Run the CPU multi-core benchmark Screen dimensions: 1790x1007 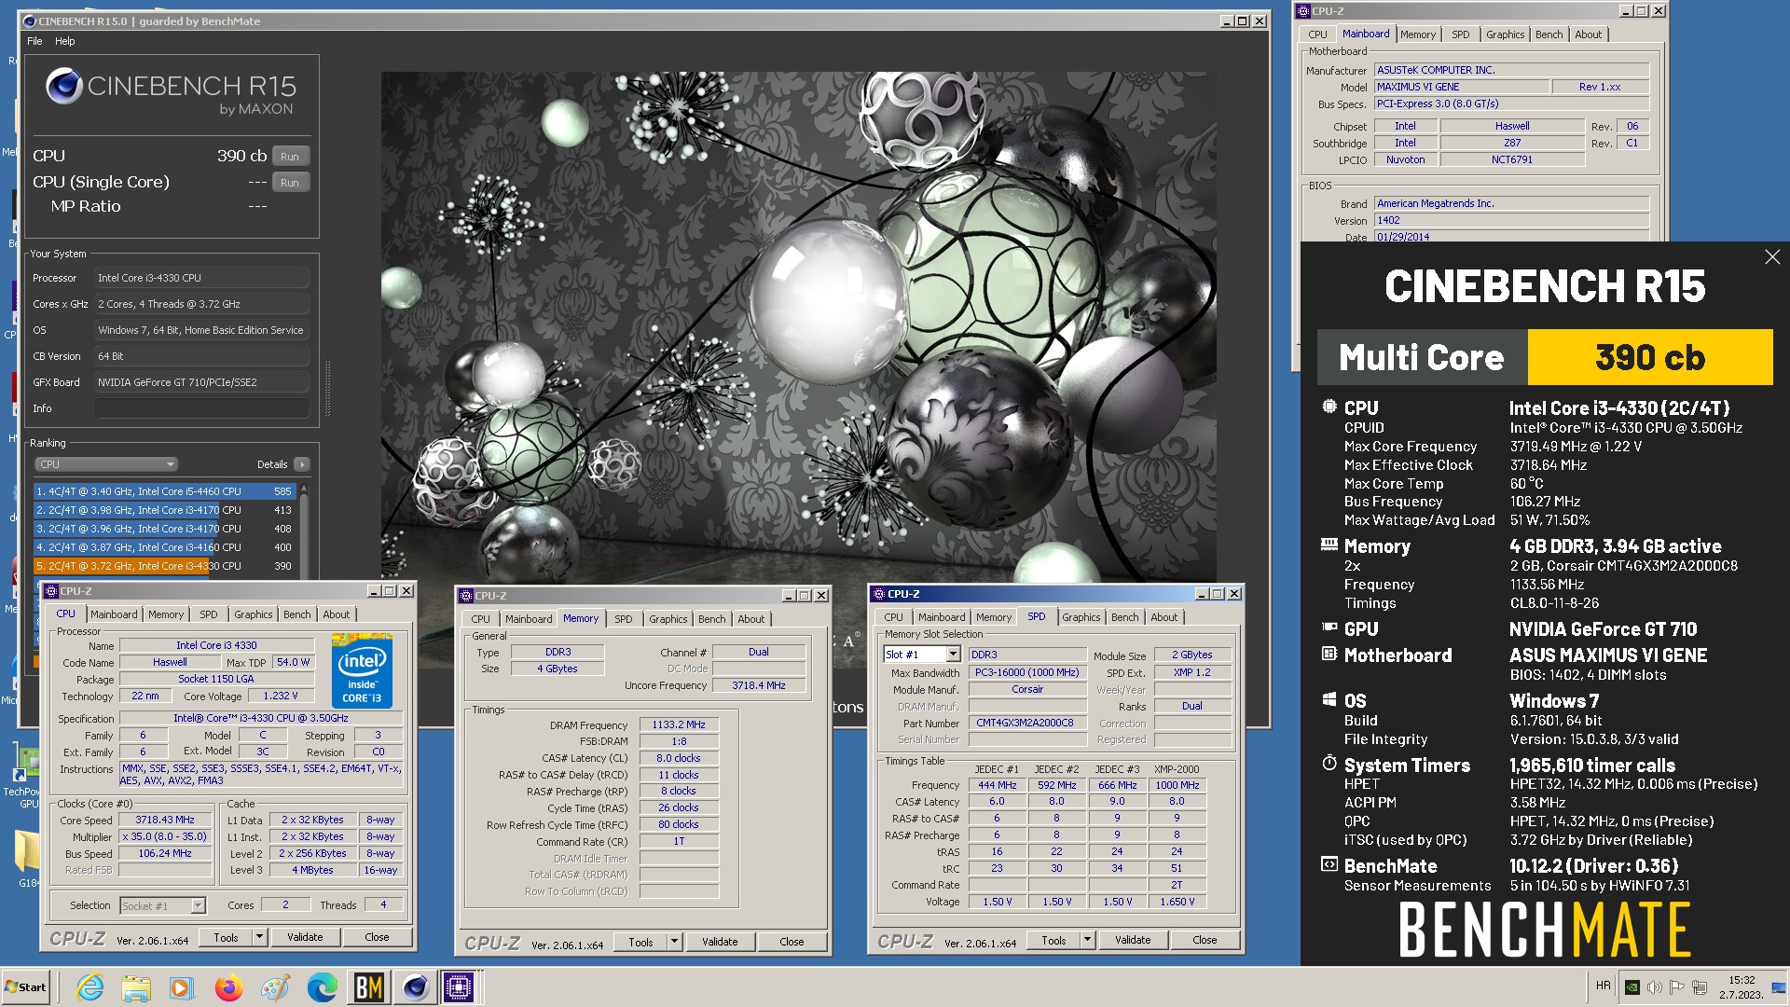point(290,157)
